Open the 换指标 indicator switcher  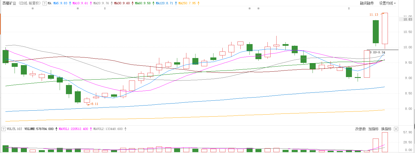click(386, 129)
